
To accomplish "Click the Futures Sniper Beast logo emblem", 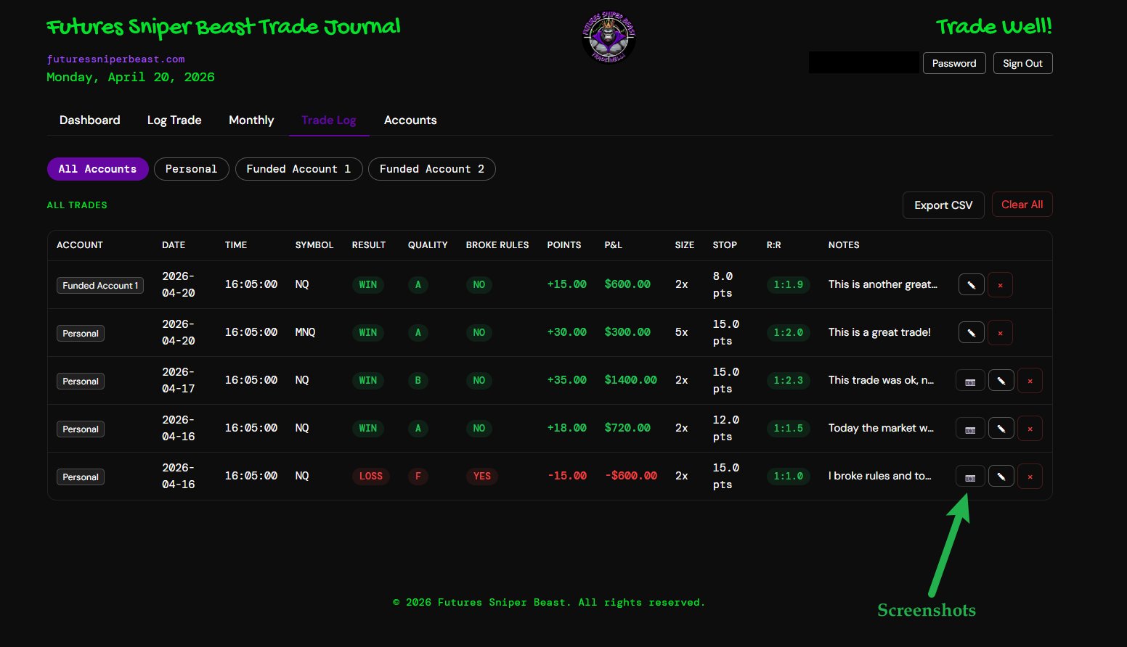I will pyautogui.click(x=609, y=36).
